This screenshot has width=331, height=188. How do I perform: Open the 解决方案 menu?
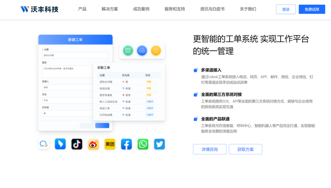tap(109, 9)
